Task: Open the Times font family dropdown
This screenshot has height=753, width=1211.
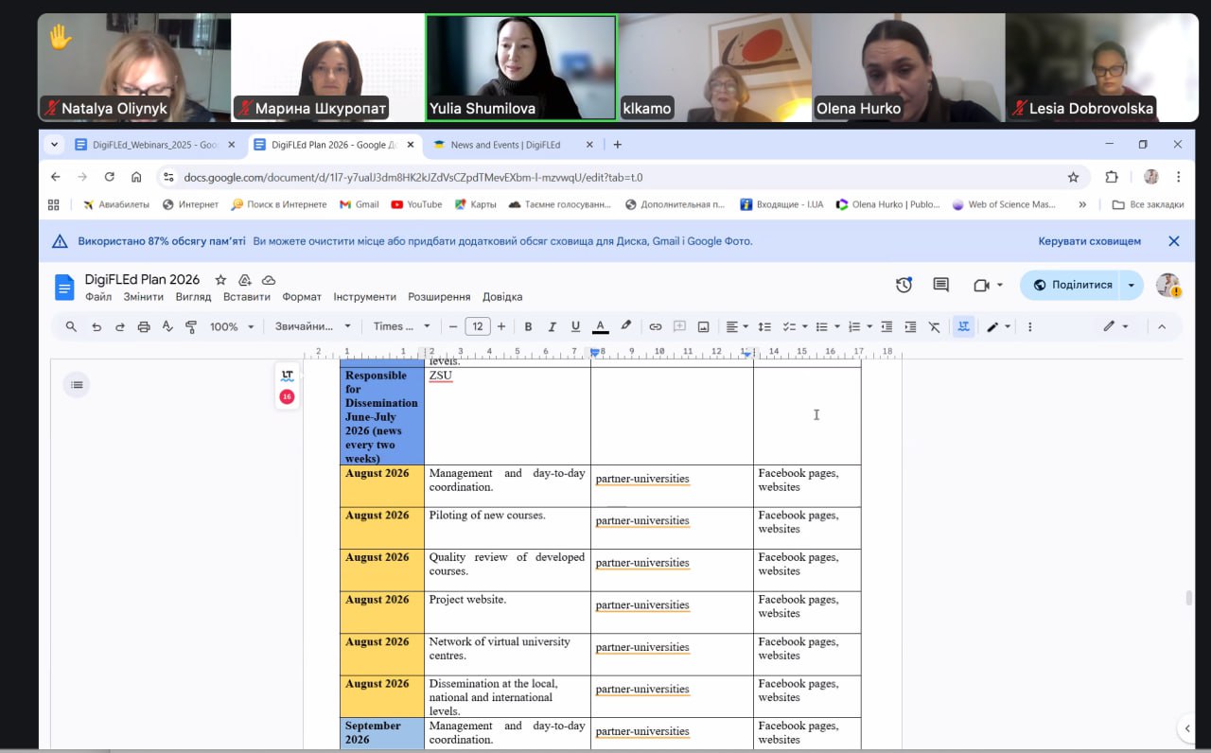Action: click(x=401, y=326)
